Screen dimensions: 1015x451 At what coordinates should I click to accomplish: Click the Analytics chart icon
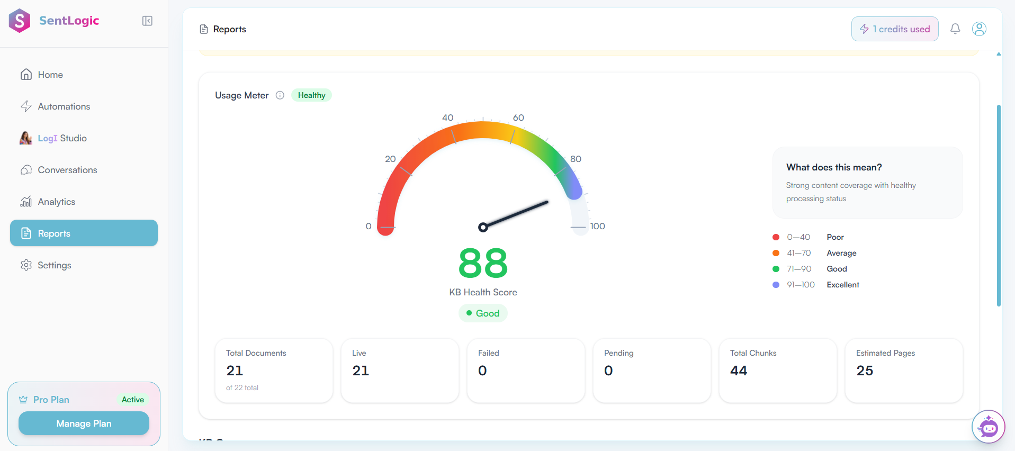click(x=26, y=202)
